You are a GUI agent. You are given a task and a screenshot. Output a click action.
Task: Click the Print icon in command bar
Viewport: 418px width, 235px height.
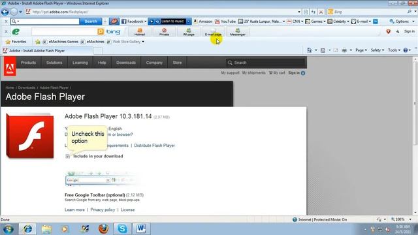point(344,50)
